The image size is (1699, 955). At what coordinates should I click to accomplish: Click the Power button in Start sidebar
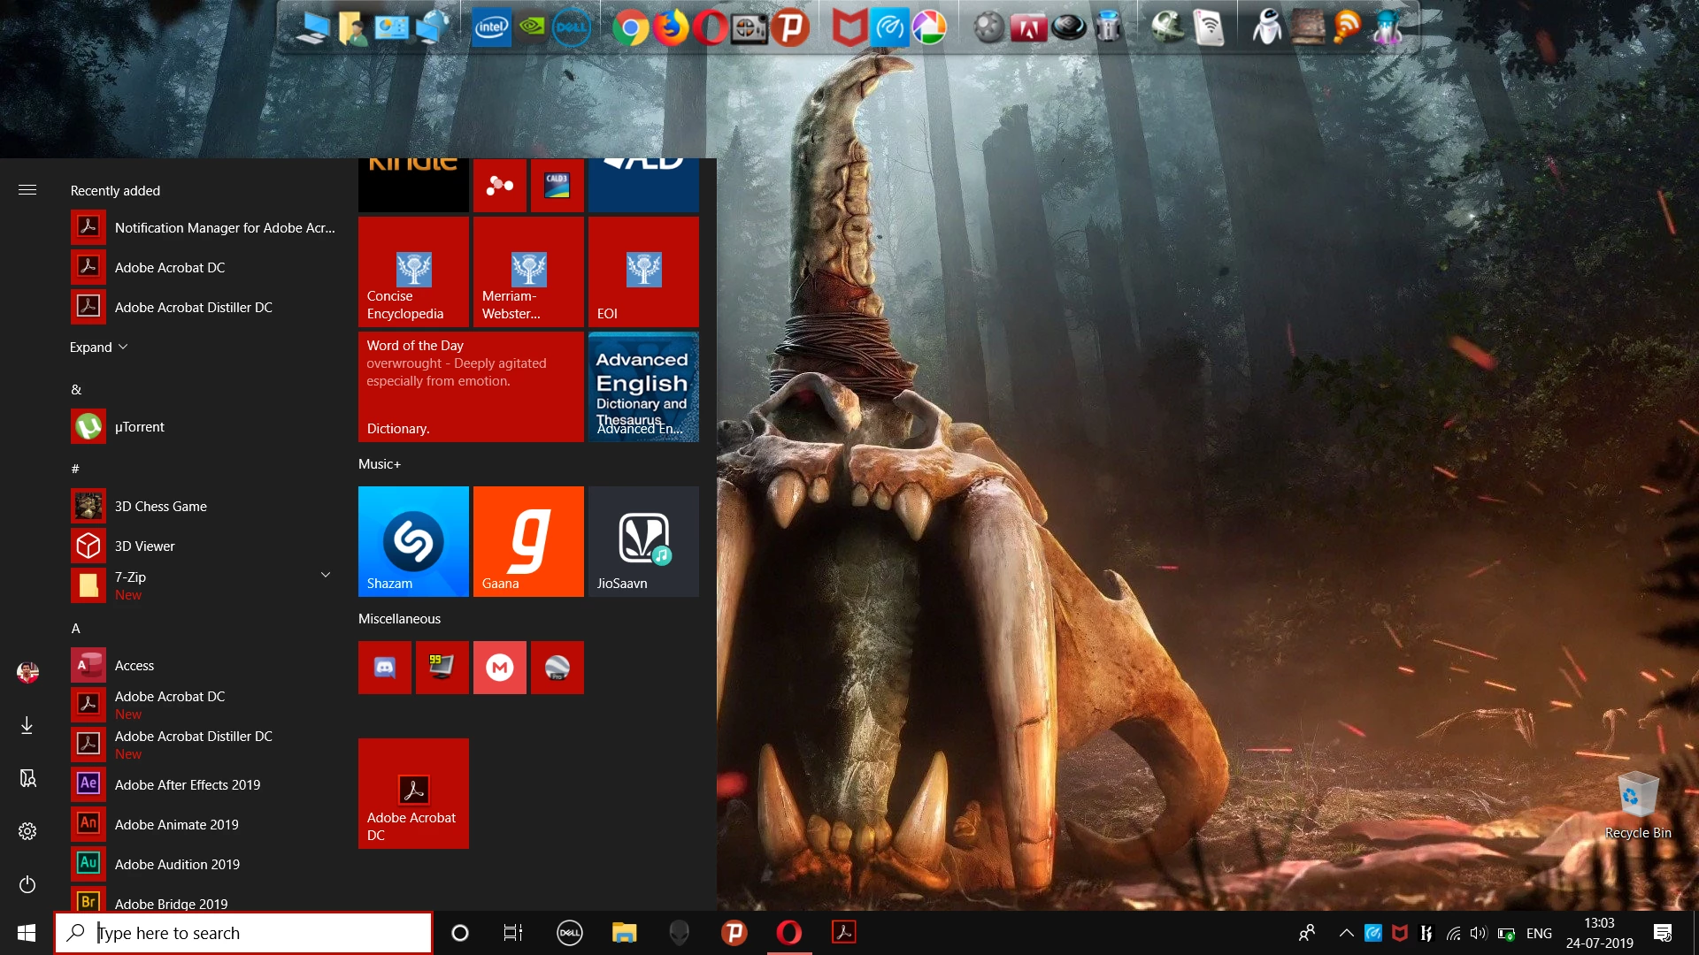pos(27,884)
